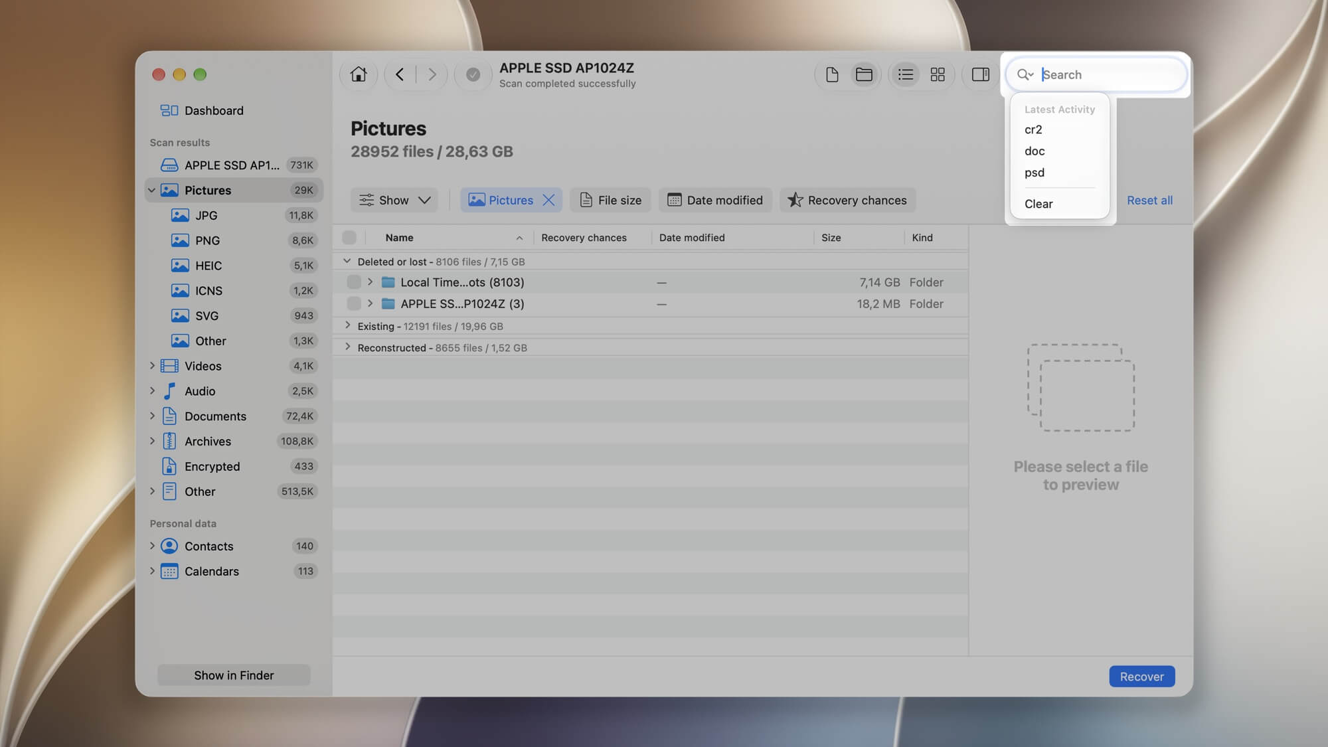This screenshot has width=1328, height=747.
Task: Select the Pictures sidebar row
Action: tap(234, 191)
